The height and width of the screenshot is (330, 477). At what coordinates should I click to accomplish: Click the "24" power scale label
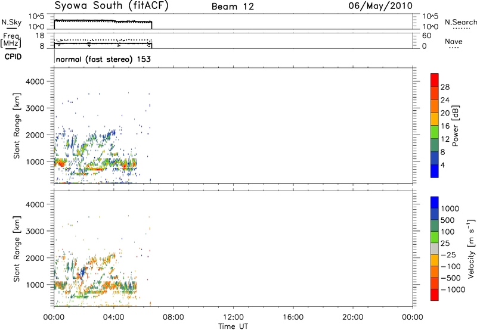[x=445, y=100]
